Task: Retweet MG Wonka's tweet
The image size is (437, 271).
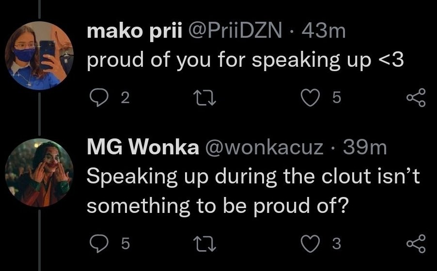Action: (x=203, y=244)
